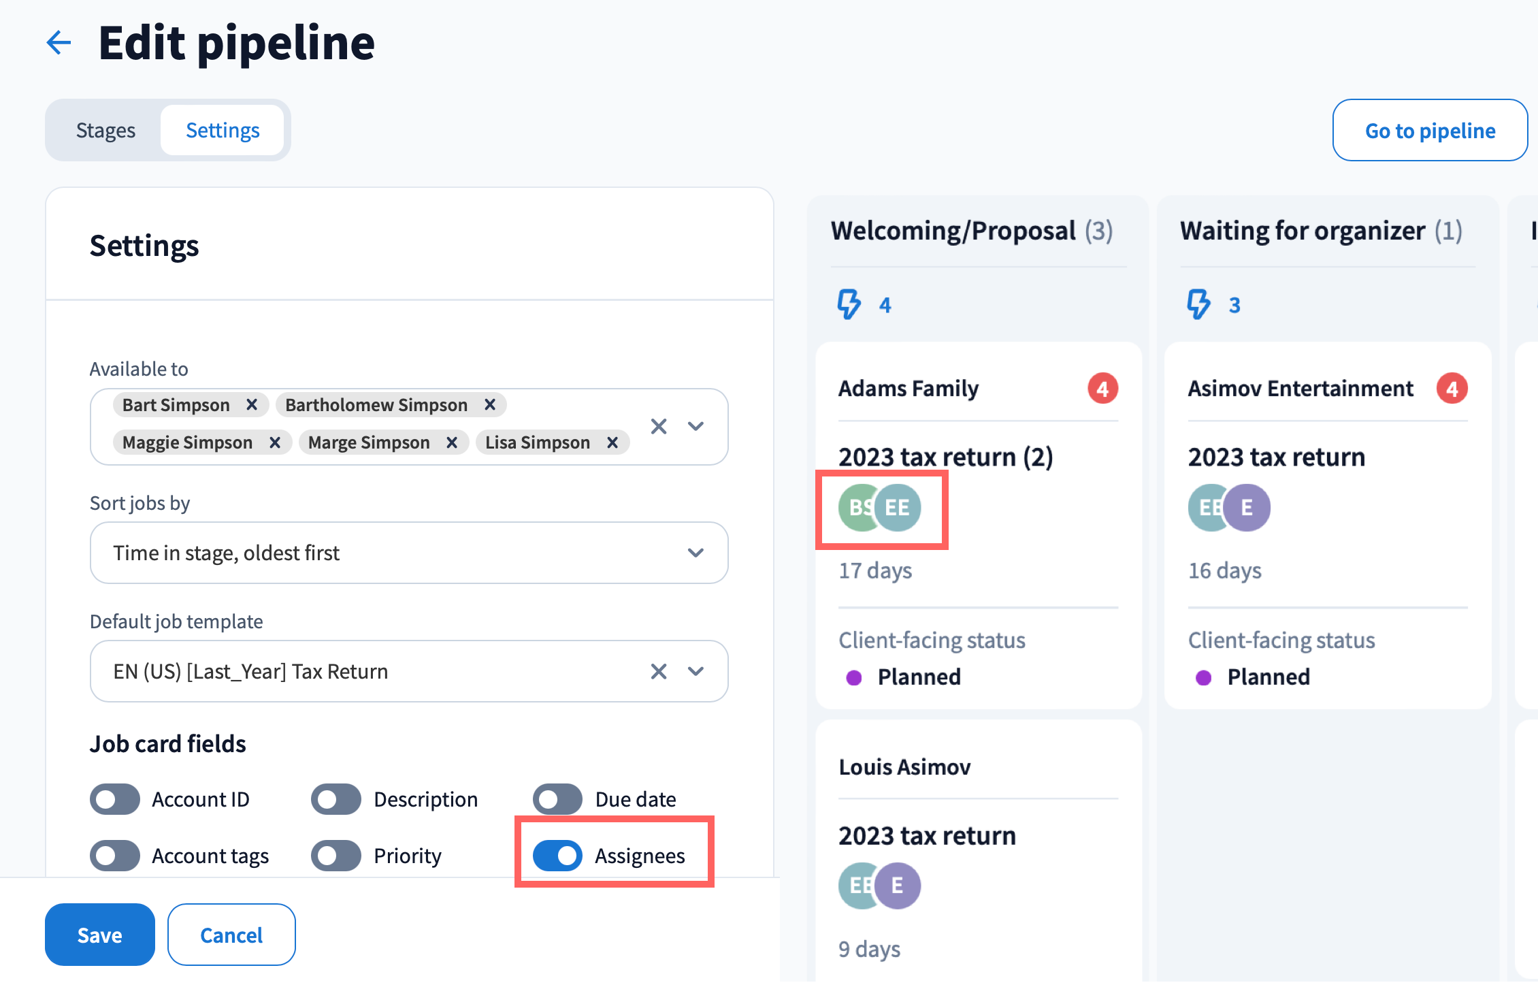
Task: Expand Default job template dropdown arrow
Action: click(696, 672)
